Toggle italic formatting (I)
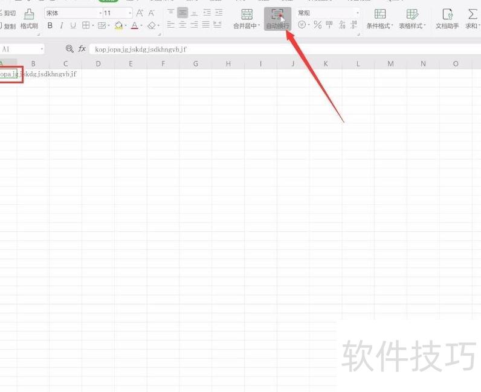 pyautogui.click(x=62, y=25)
